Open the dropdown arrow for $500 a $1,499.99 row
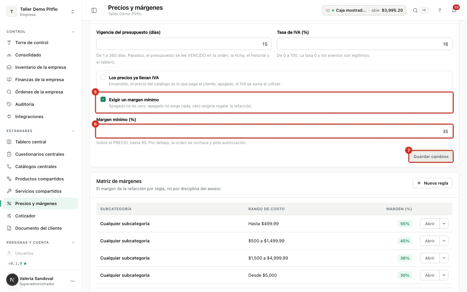Image resolution: width=467 pixels, height=292 pixels. (444, 241)
